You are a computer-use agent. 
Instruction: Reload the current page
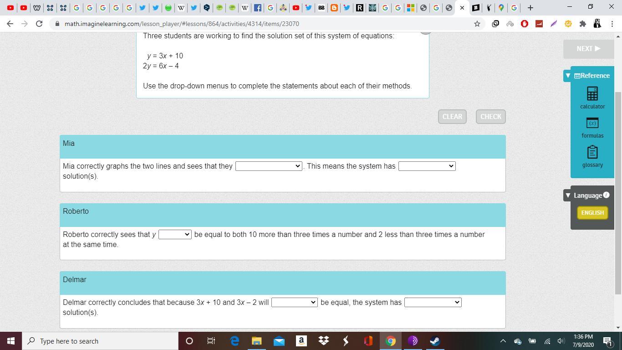[x=39, y=24]
